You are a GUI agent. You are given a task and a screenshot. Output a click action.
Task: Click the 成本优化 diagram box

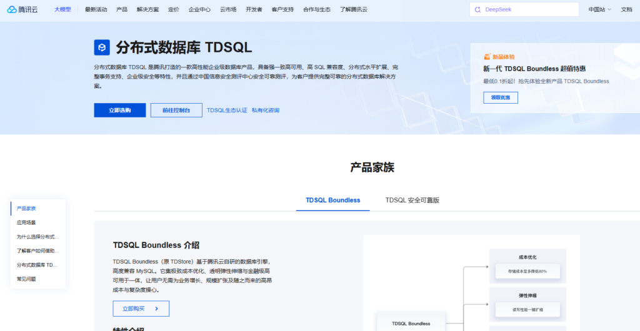(527, 266)
